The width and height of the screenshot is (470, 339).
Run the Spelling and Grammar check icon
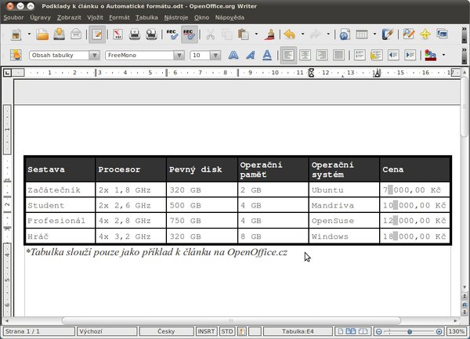[x=172, y=34]
